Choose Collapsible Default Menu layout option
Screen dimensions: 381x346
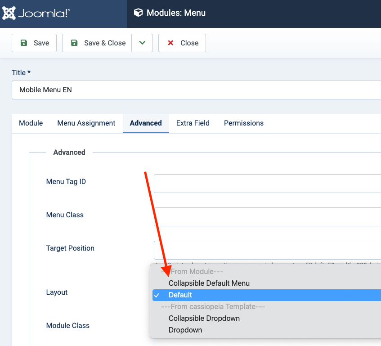209,283
